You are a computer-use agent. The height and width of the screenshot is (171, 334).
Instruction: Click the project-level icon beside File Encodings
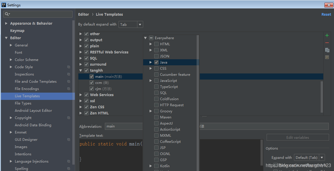point(69,89)
